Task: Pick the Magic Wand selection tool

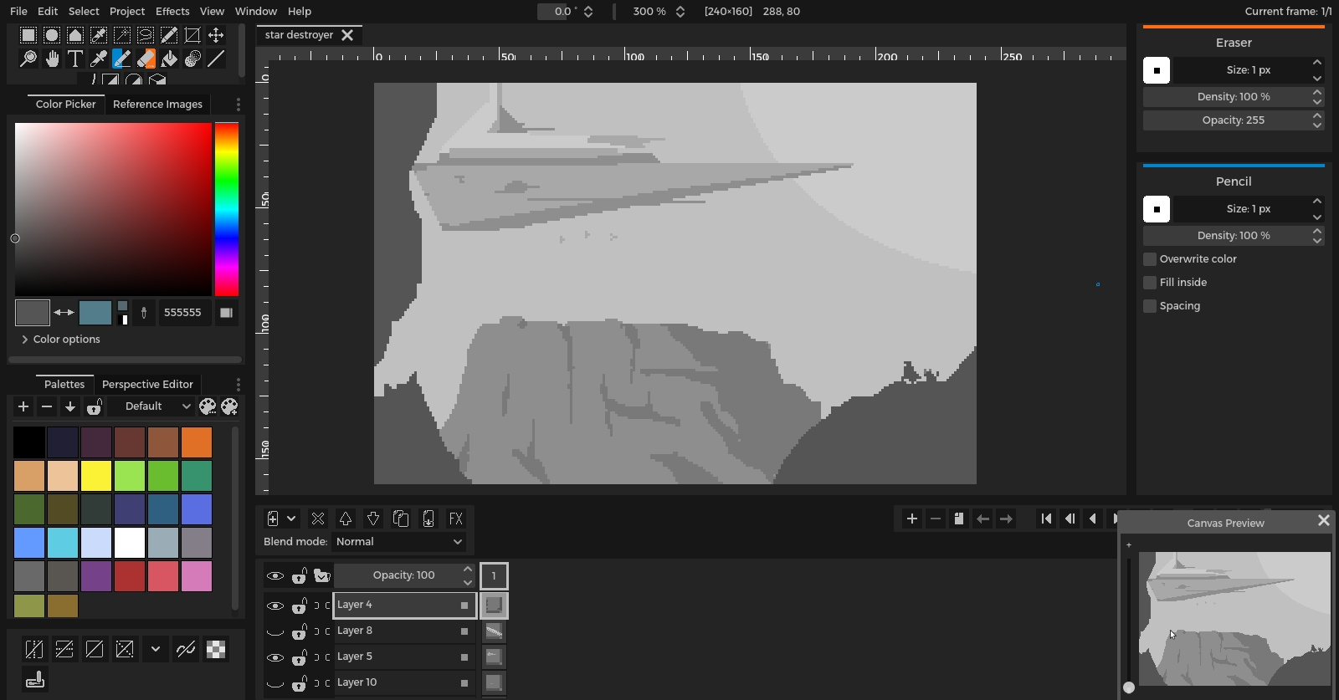Action: pyautogui.click(x=122, y=35)
